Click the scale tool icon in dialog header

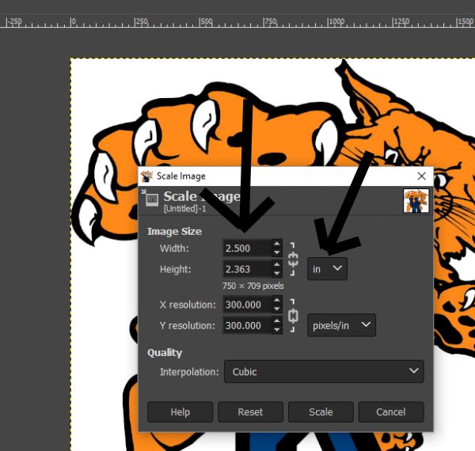(x=150, y=199)
